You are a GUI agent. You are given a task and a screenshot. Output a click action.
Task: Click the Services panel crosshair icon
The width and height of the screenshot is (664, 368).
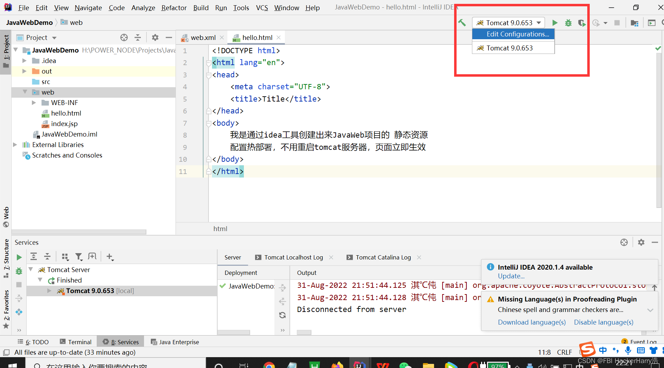(624, 242)
